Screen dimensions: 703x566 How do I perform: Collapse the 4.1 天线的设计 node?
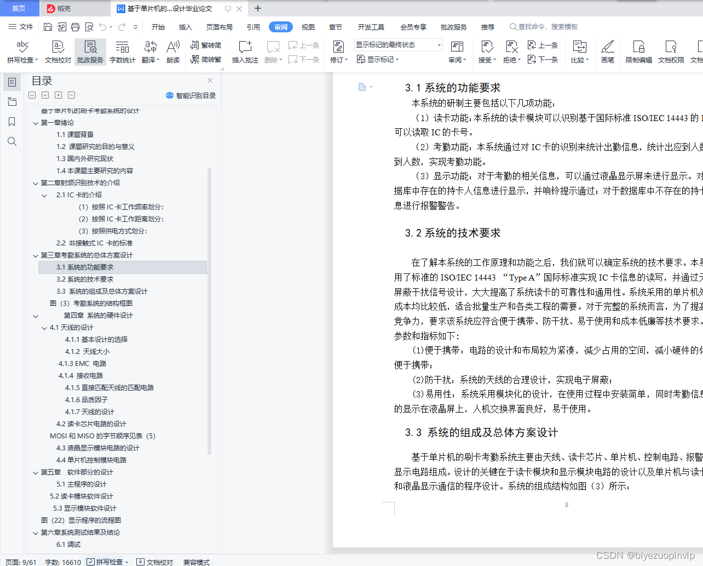point(45,328)
